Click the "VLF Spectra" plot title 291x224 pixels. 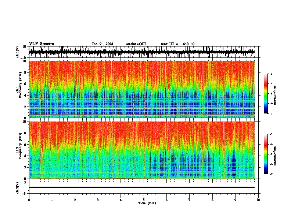click(42, 44)
